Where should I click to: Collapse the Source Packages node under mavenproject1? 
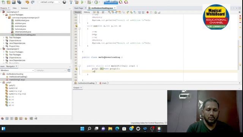click(4, 14)
